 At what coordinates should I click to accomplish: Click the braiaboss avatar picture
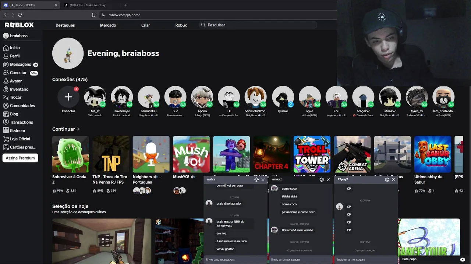(68, 53)
